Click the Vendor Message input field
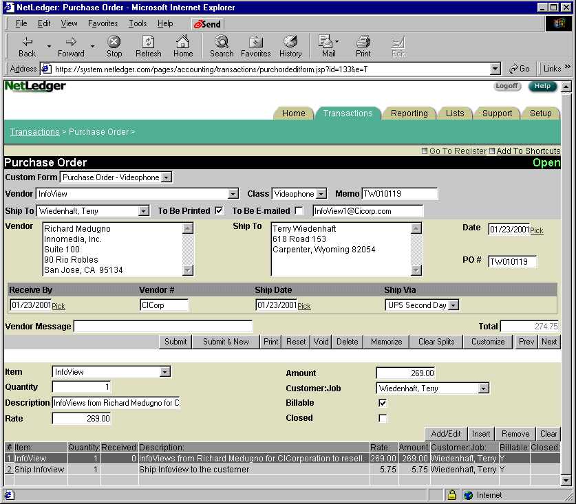 point(163,327)
